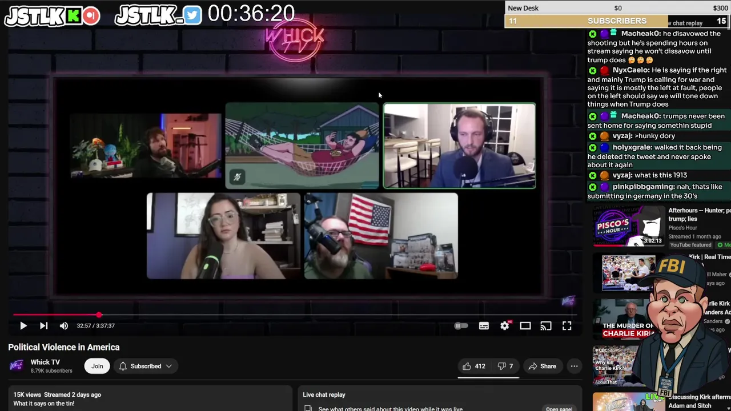The width and height of the screenshot is (731, 411).
Task: Click the woman with glasses webcam tile
Action: tap(223, 236)
